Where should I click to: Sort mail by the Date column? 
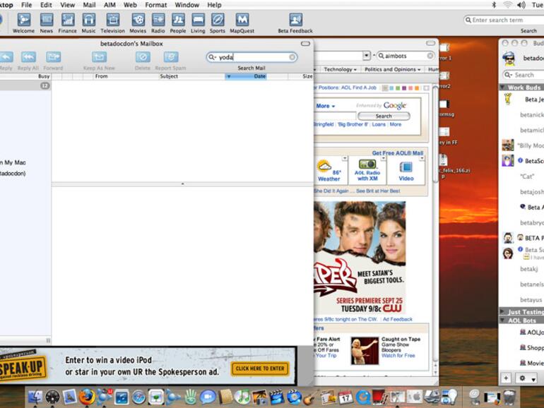246,76
